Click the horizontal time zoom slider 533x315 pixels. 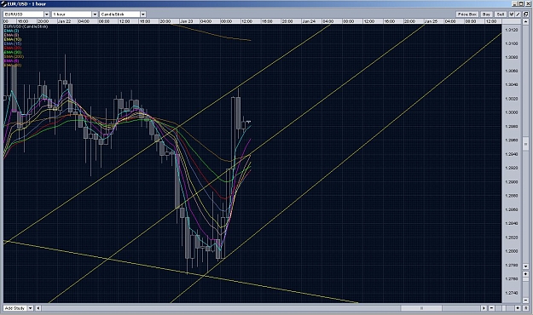pos(505,308)
